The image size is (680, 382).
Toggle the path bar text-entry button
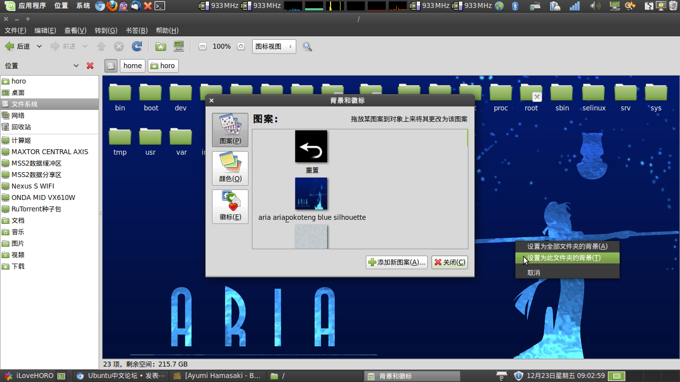[111, 66]
